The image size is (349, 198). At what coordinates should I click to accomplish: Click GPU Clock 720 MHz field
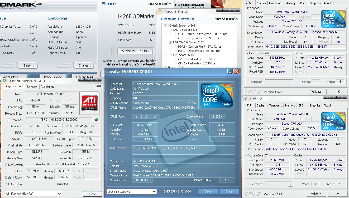[33, 171]
